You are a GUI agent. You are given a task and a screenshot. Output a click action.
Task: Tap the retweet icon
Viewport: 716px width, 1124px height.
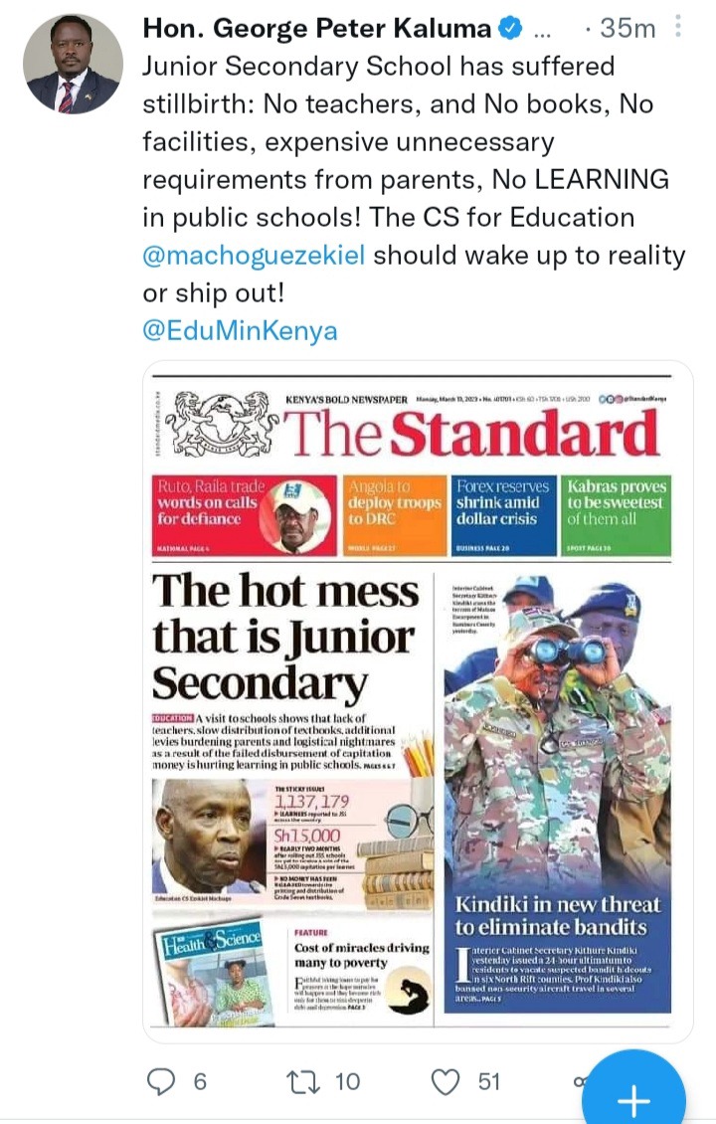click(x=303, y=1081)
